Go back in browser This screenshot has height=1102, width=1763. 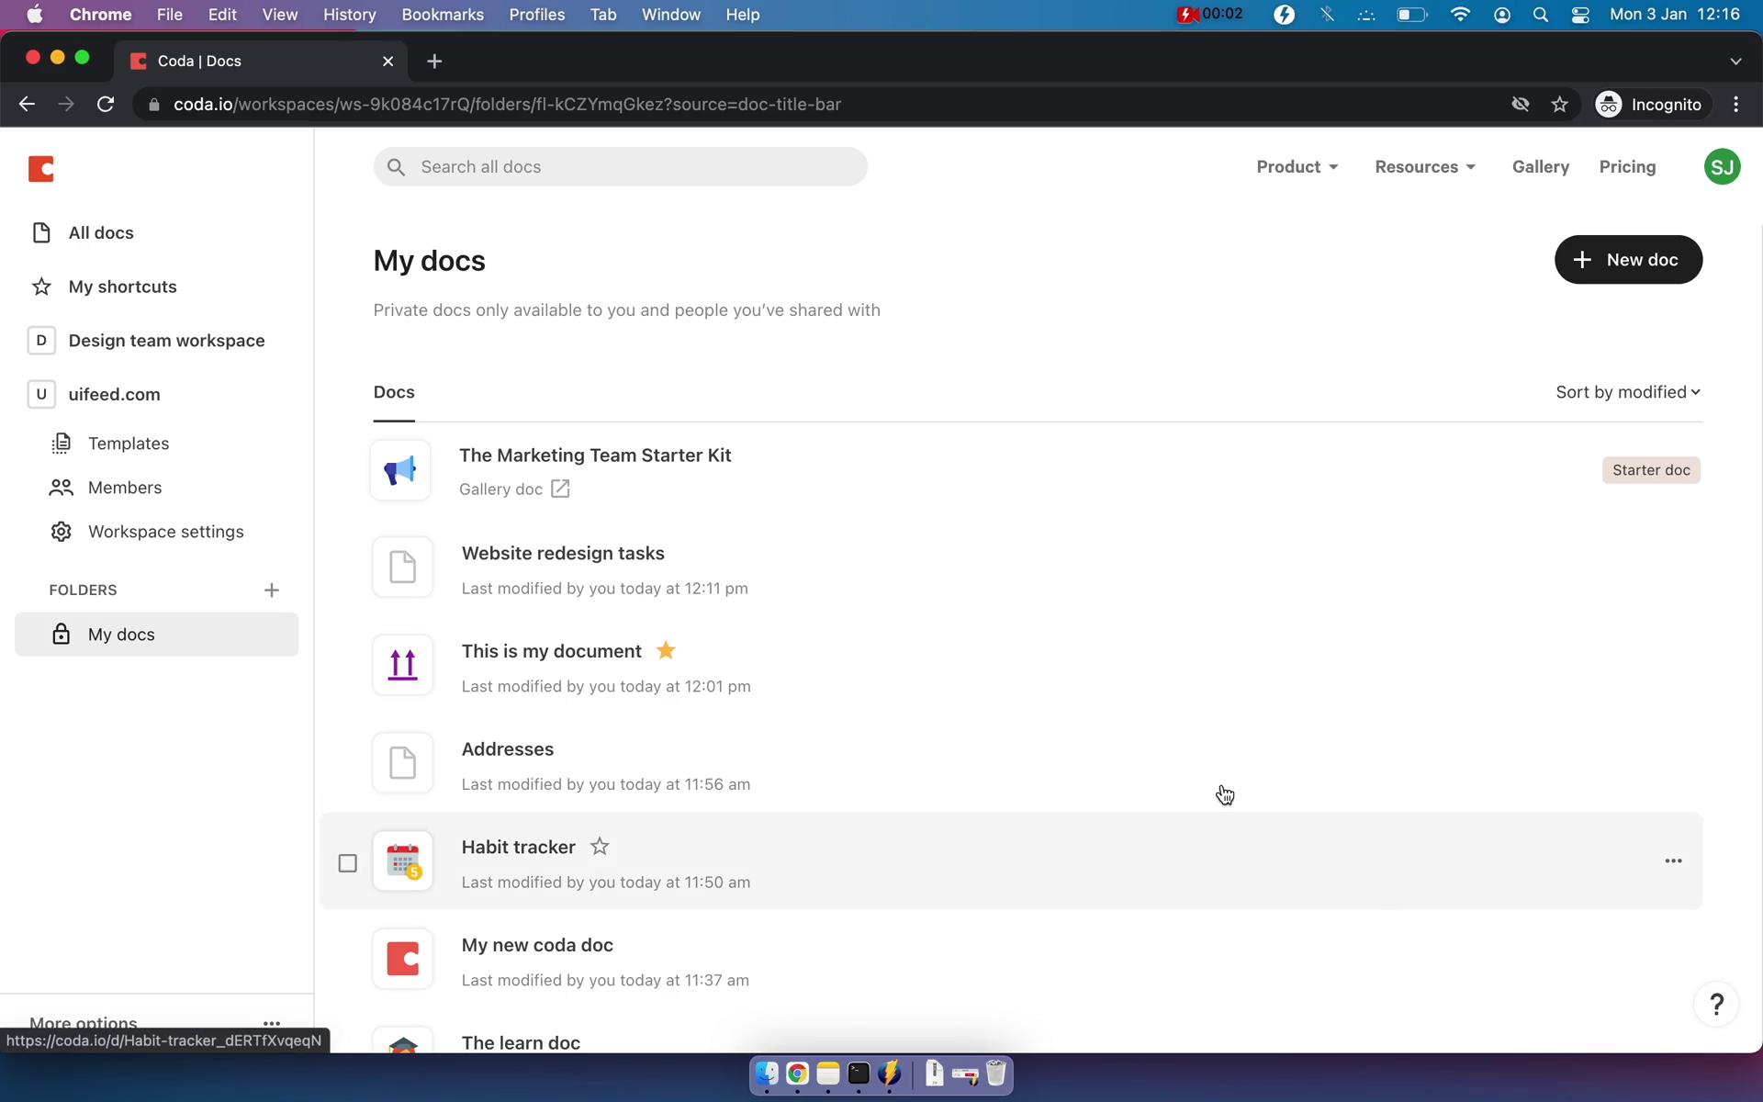(x=27, y=104)
